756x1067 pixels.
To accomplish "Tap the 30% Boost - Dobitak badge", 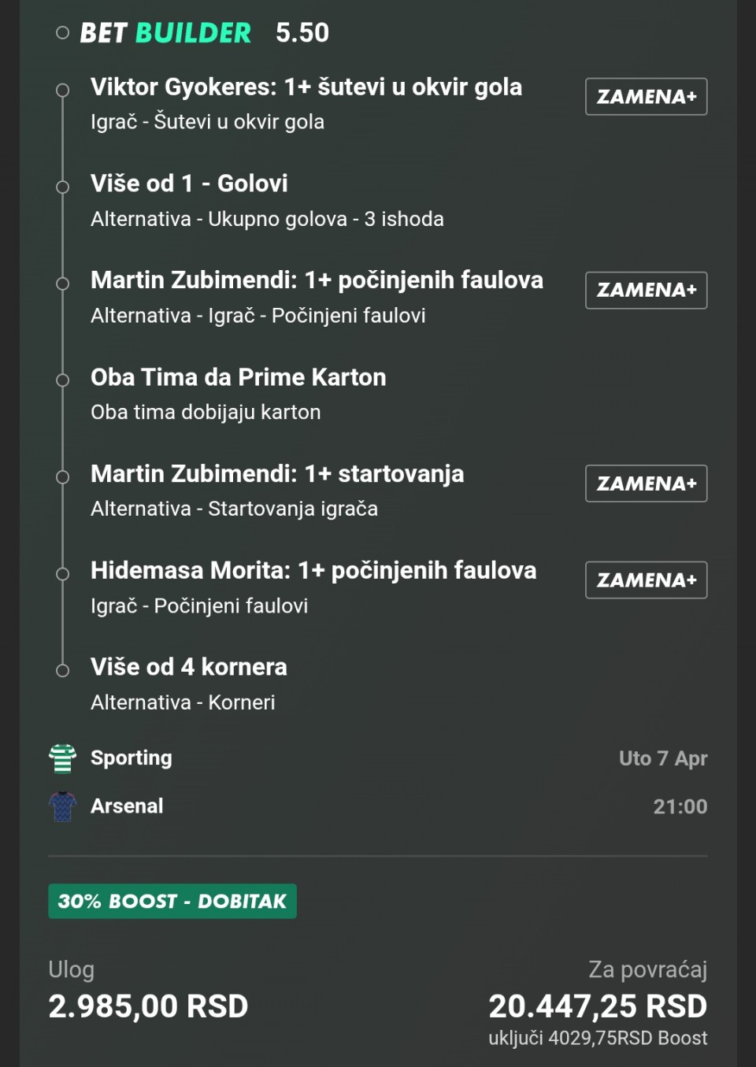I will [x=172, y=901].
